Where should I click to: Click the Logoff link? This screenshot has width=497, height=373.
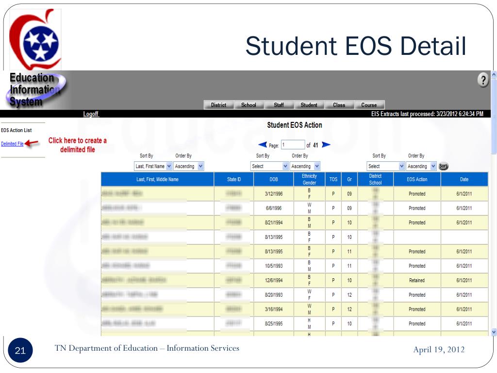[x=91, y=114]
